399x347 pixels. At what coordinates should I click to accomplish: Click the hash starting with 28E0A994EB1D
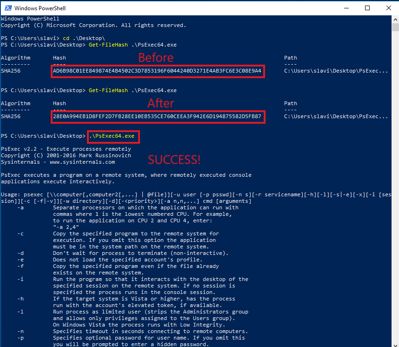point(157,116)
